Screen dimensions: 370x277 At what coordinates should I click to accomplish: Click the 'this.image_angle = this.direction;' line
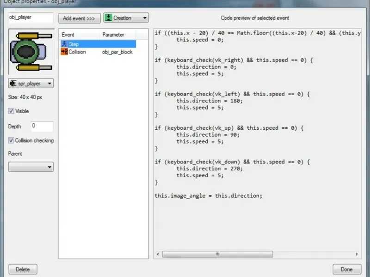209,196
